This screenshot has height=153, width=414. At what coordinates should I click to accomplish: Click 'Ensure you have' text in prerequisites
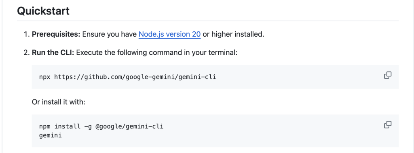(x=109, y=34)
